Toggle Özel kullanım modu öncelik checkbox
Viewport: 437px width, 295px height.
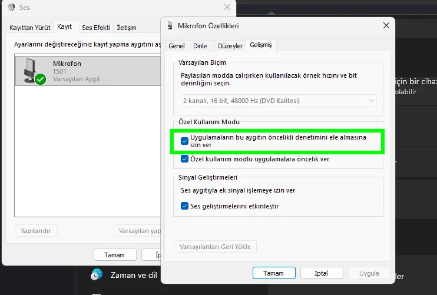coord(184,159)
